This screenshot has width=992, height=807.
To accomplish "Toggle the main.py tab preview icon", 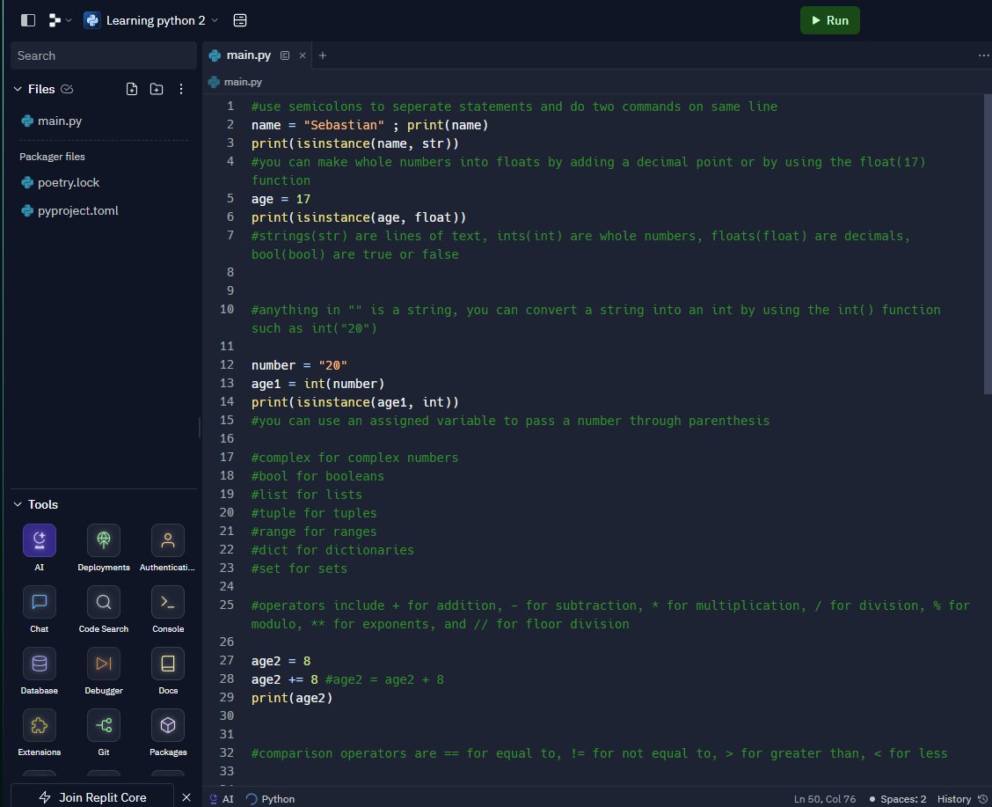I will [x=285, y=55].
